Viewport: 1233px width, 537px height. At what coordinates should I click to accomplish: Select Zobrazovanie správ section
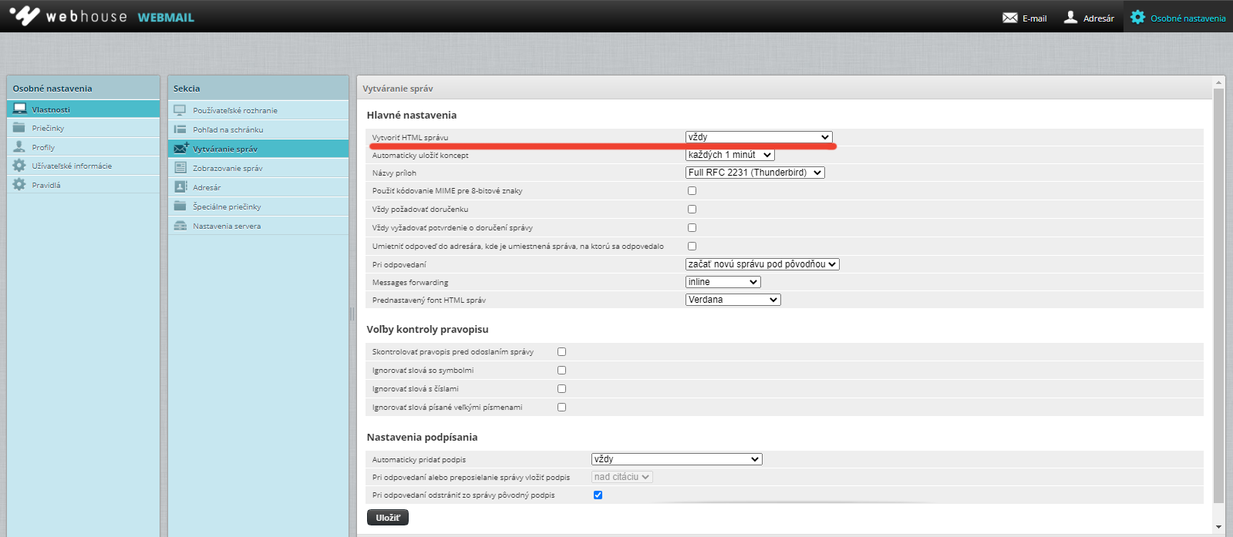coord(227,168)
